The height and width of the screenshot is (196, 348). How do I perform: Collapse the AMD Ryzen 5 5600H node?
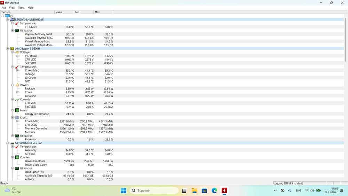pos(8,49)
